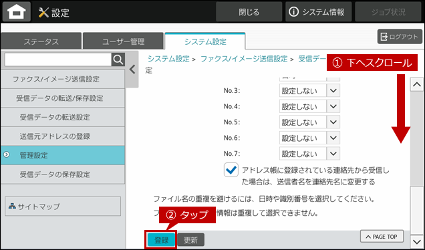
Task: Go to the Home screen icon
Action: tap(17, 12)
